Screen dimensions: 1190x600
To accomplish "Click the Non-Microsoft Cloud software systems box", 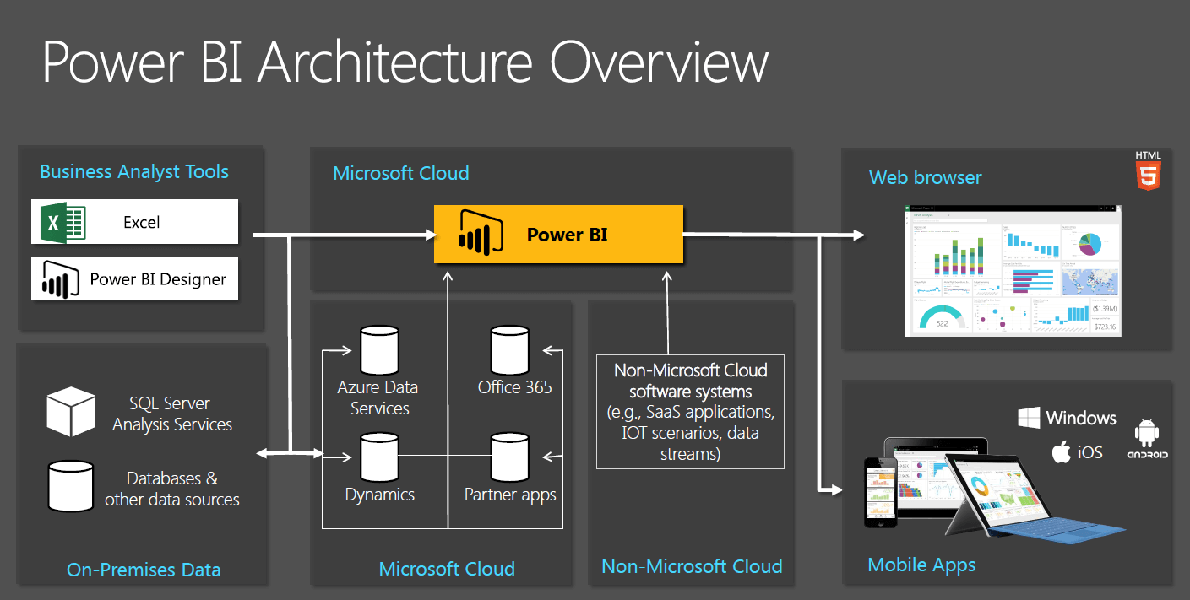I will pos(690,412).
